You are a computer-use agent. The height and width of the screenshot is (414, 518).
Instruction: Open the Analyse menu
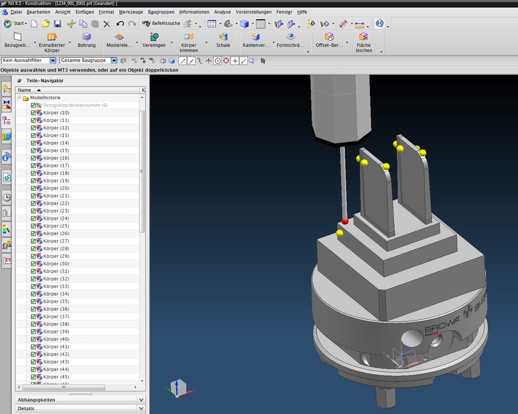222,12
